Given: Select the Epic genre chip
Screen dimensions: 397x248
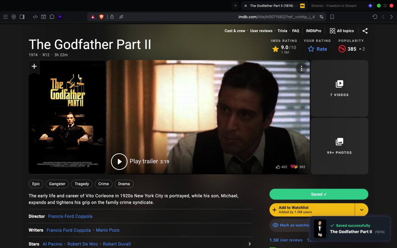Looking at the screenshot, I should [x=36, y=184].
